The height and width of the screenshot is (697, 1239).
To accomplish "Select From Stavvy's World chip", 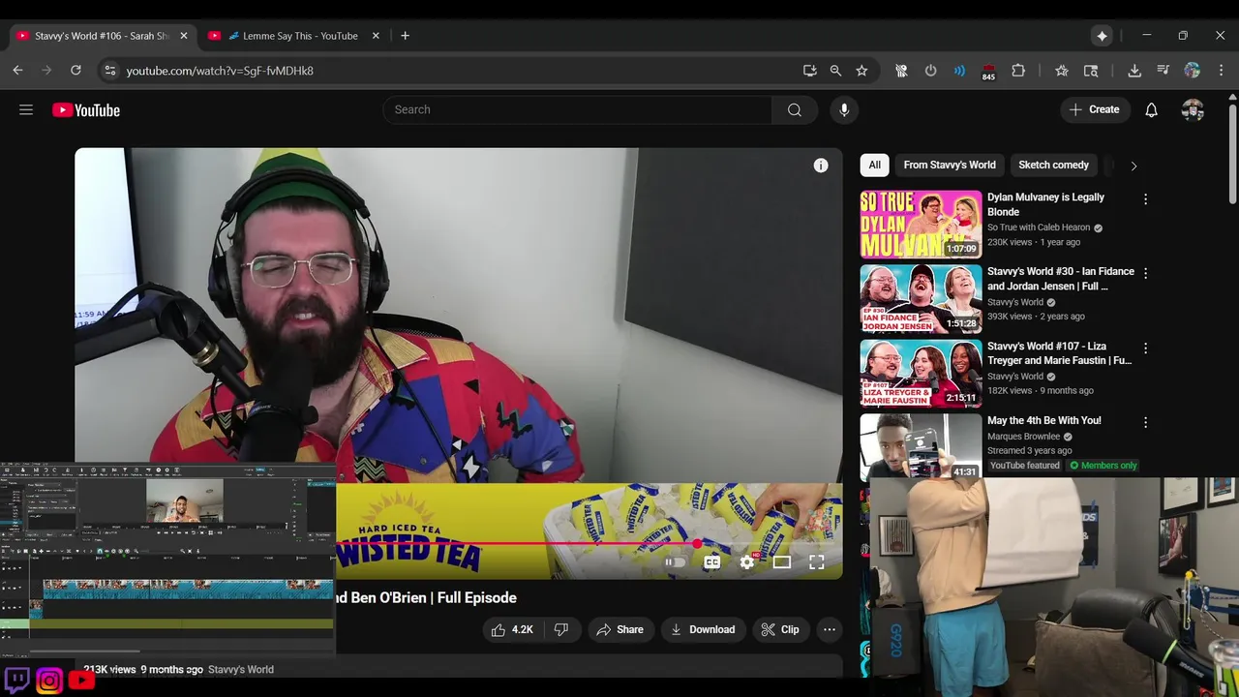I will (950, 165).
